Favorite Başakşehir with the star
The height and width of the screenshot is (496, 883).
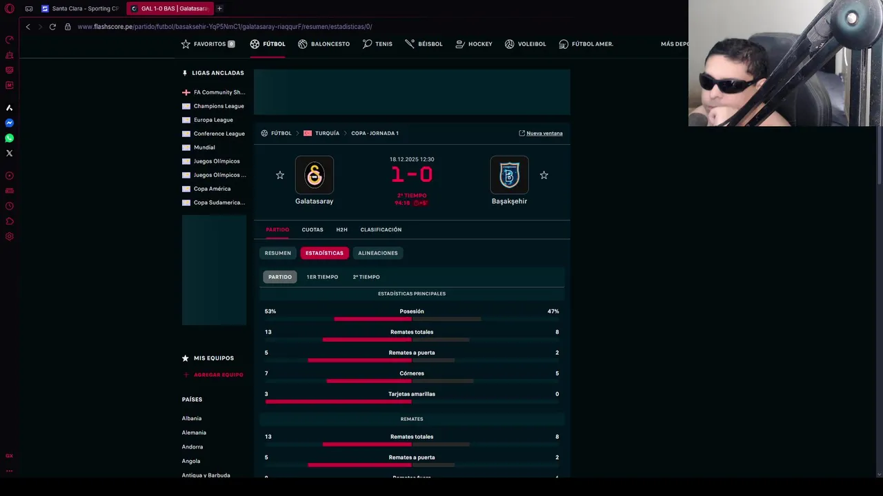coord(544,176)
